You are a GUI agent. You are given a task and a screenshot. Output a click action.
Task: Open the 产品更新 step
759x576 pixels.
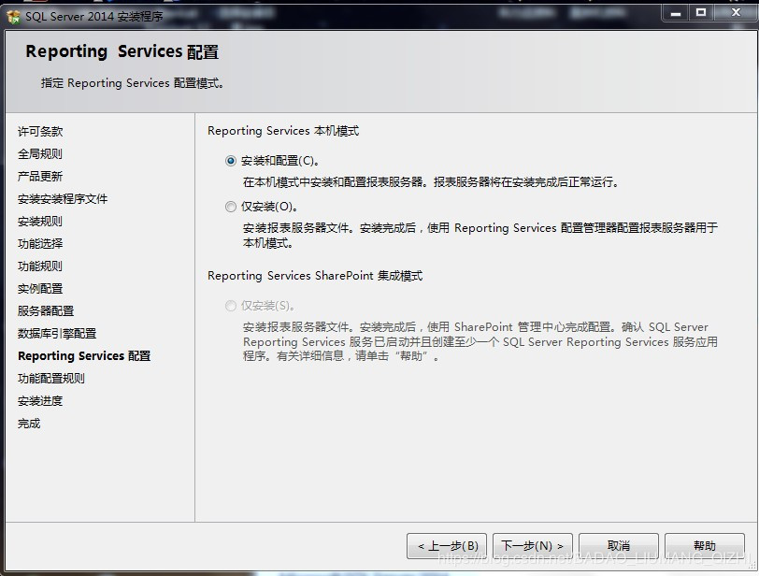(40, 177)
